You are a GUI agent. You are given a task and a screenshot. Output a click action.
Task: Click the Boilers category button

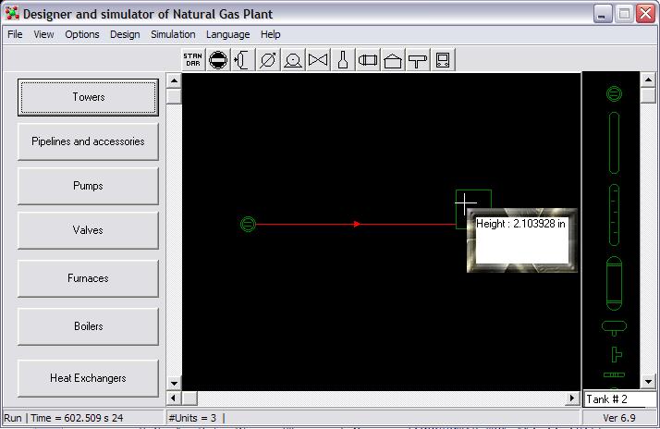click(88, 326)
